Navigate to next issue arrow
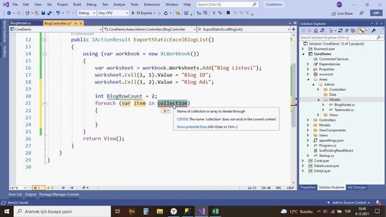This screenshot has width=386, height=217. [72, 187]
